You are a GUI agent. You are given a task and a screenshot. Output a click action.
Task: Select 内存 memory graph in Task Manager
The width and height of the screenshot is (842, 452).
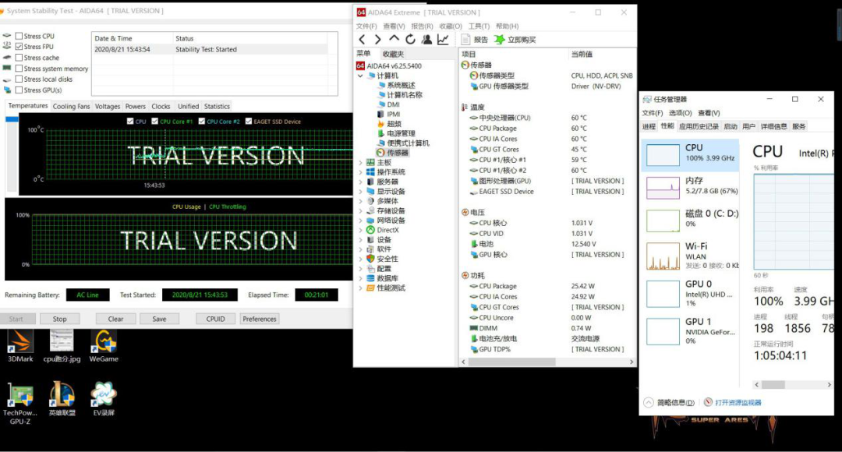663,188
